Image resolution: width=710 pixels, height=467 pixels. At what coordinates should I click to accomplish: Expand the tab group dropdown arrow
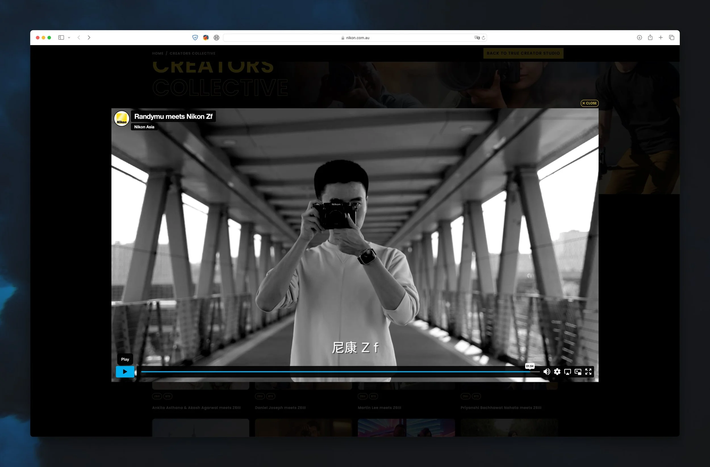69,37
